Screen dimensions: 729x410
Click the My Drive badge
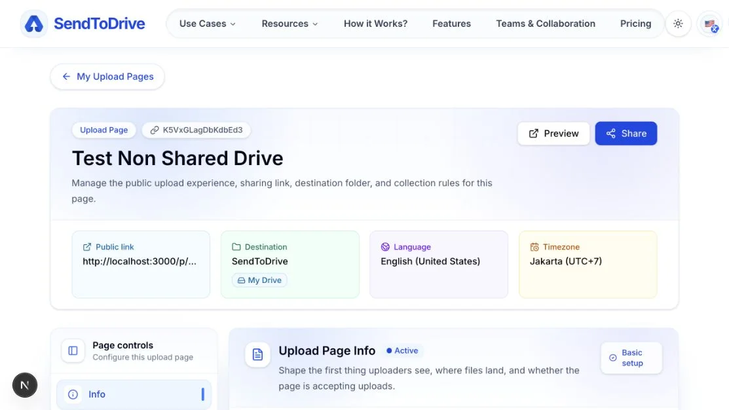pyautogui.click(x=259, y=280)
